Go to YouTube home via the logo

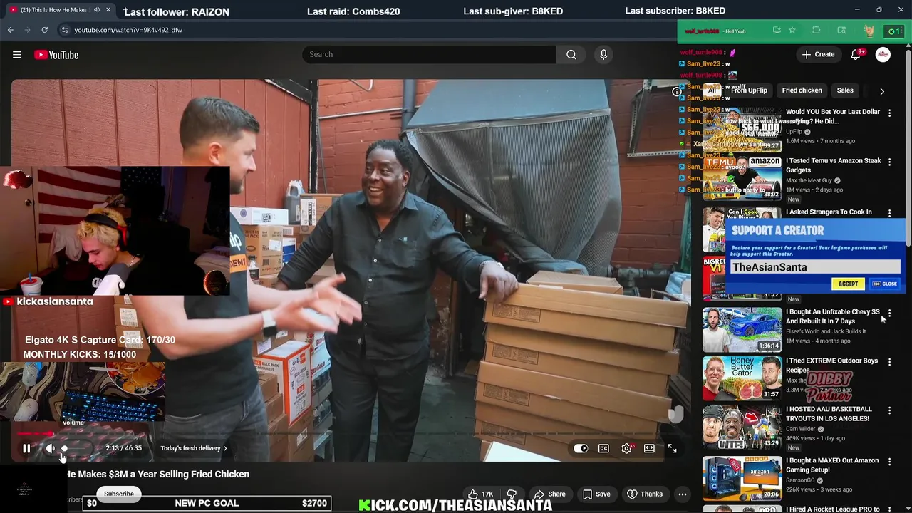[x=56, y=55]
